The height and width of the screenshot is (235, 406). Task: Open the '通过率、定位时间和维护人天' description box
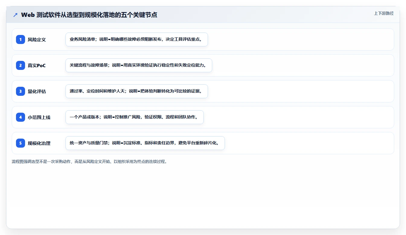coord(137,91)
